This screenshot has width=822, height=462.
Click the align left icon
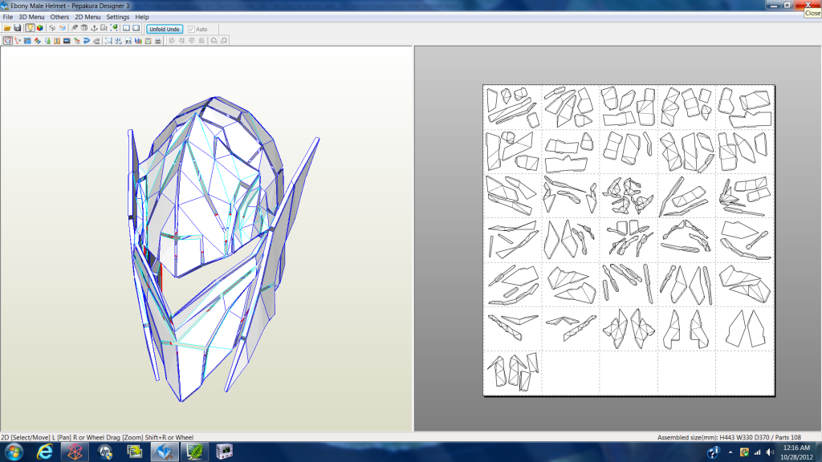172,40
